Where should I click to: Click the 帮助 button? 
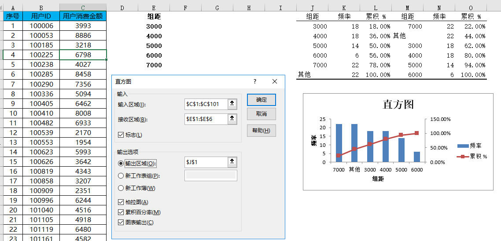click(x=262, y=130)
